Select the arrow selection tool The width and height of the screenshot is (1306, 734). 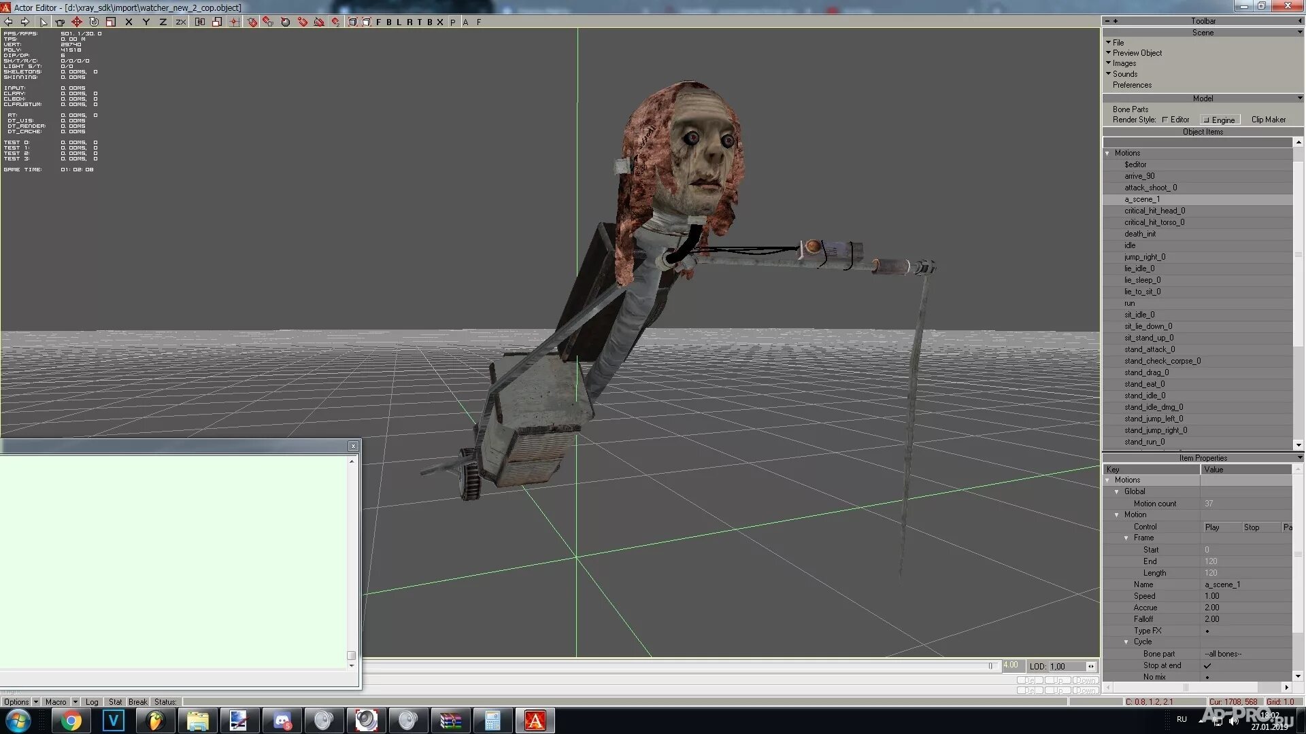click(44, 22)
